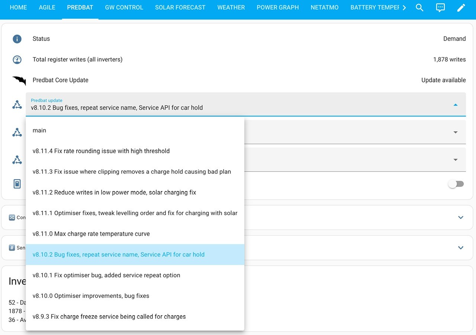
Task: Select v8.10.0 Optimiser improvements option
Action: pyautogui.click(x=135, y=296)
